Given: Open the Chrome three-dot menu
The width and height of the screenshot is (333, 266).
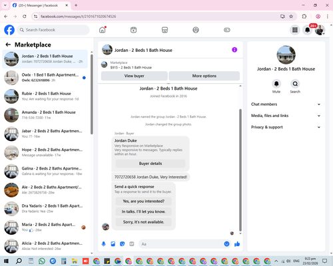Looking at the screenshot, I should [328, 17].
